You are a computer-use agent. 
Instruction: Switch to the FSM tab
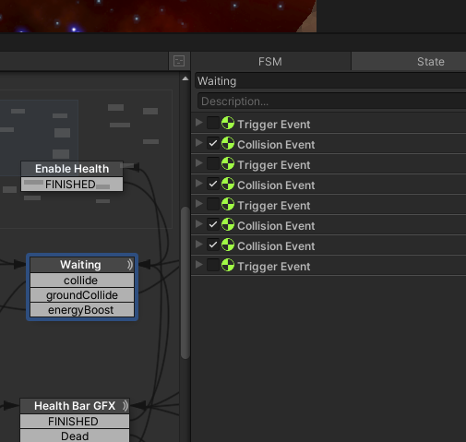[x=270, y=61]
